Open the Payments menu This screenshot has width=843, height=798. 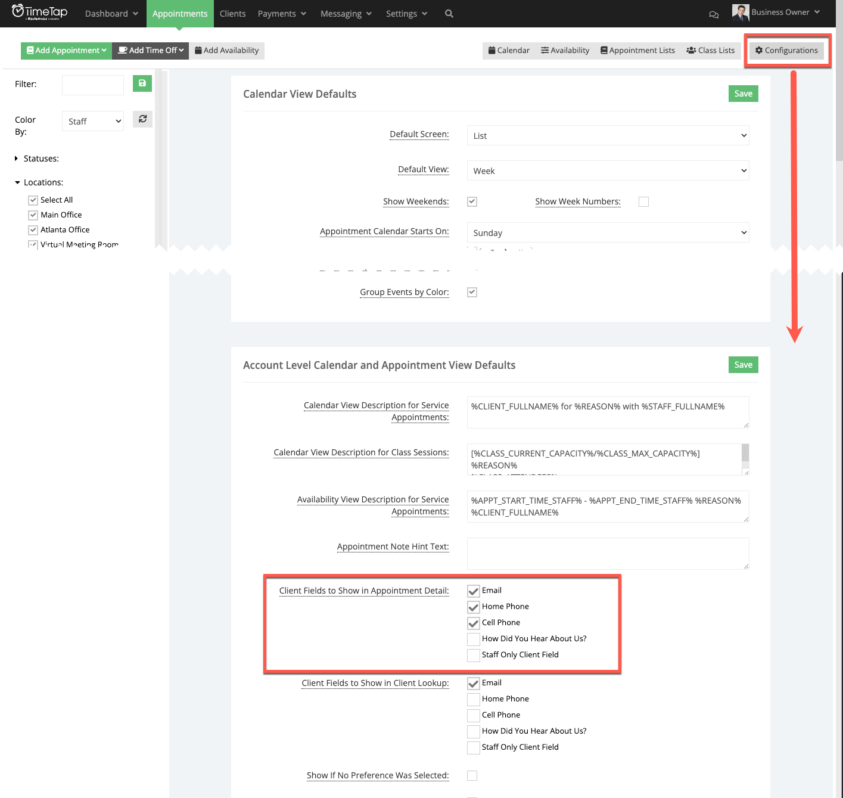point(281,13)
